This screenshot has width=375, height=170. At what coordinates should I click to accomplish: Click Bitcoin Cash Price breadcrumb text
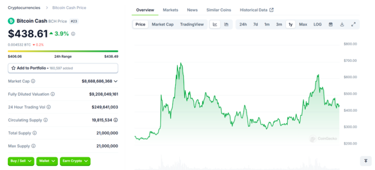pos(69,8)
